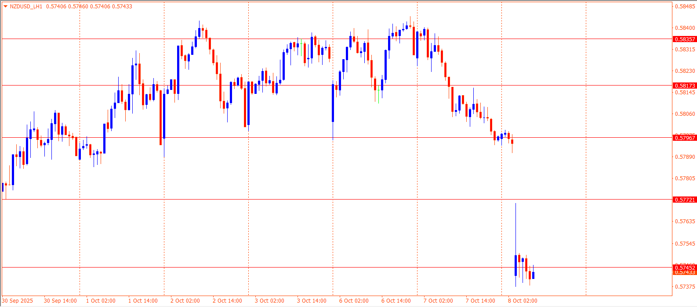Click the latest blue candle at chart's right edge
The width and height of the screenshot is (697, 307).
(x=534, y=275)
